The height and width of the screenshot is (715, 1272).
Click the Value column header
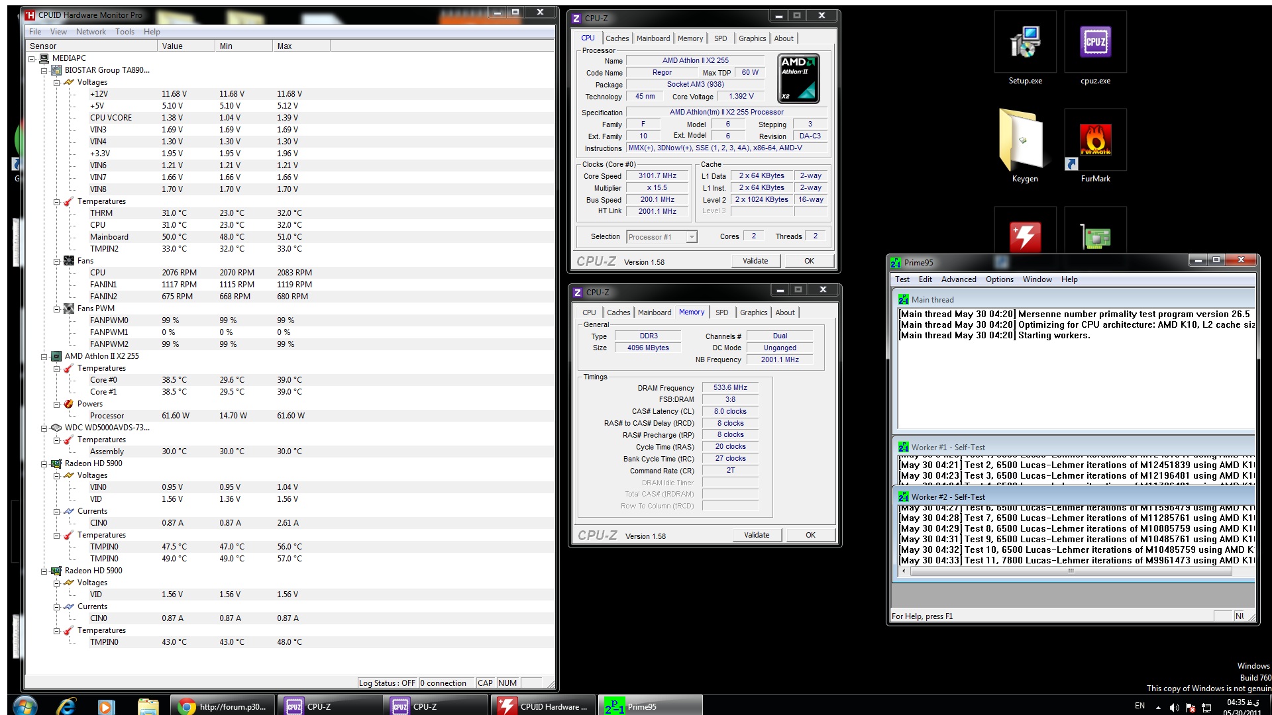point(185,46)
